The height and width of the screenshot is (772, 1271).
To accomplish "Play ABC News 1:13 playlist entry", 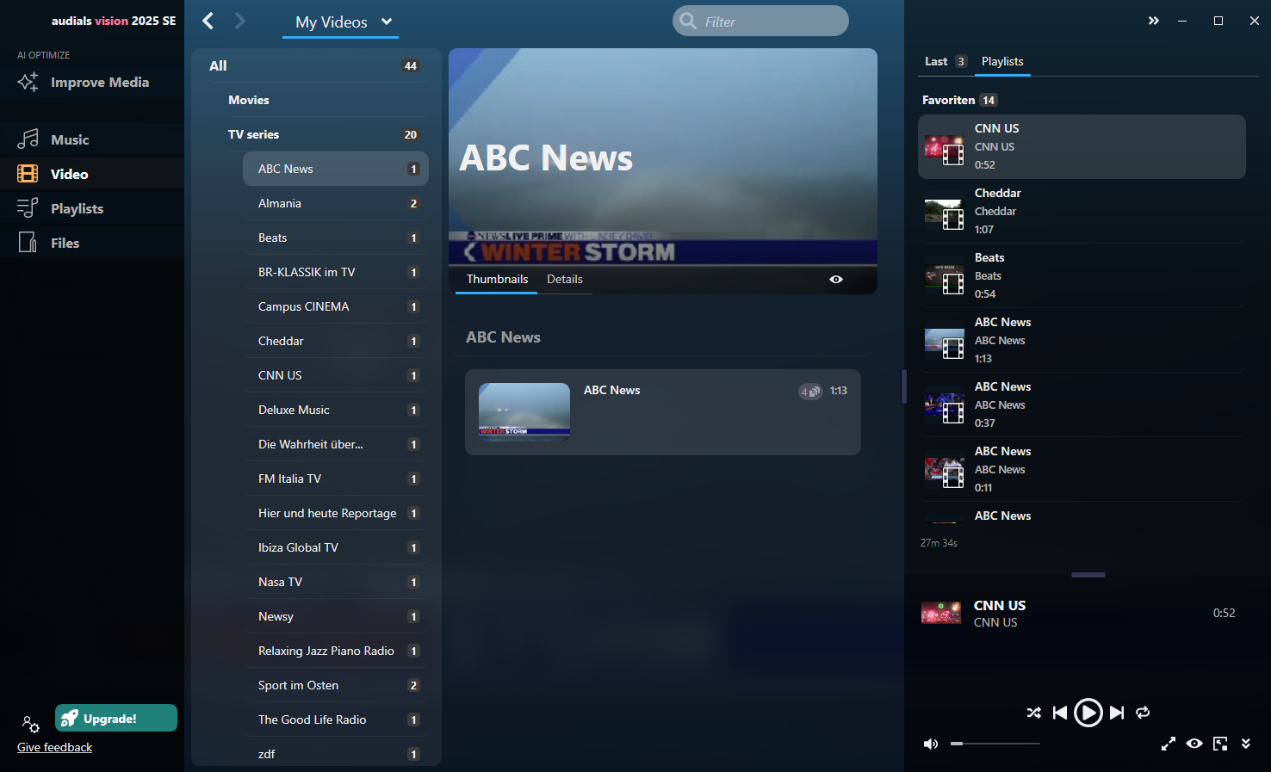I will (1082, 340).
